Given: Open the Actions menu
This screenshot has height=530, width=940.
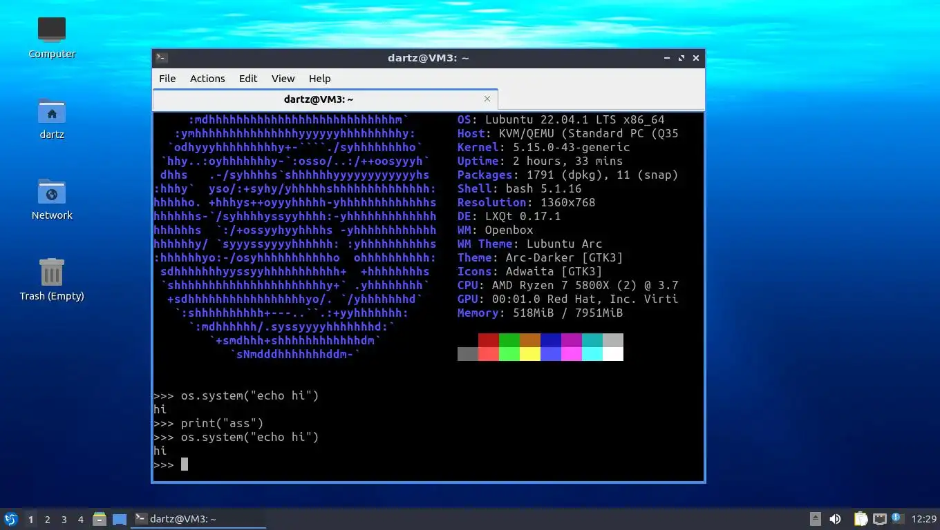Looking at the screenshot, I should pyautogui.click(x=207, y=79).
